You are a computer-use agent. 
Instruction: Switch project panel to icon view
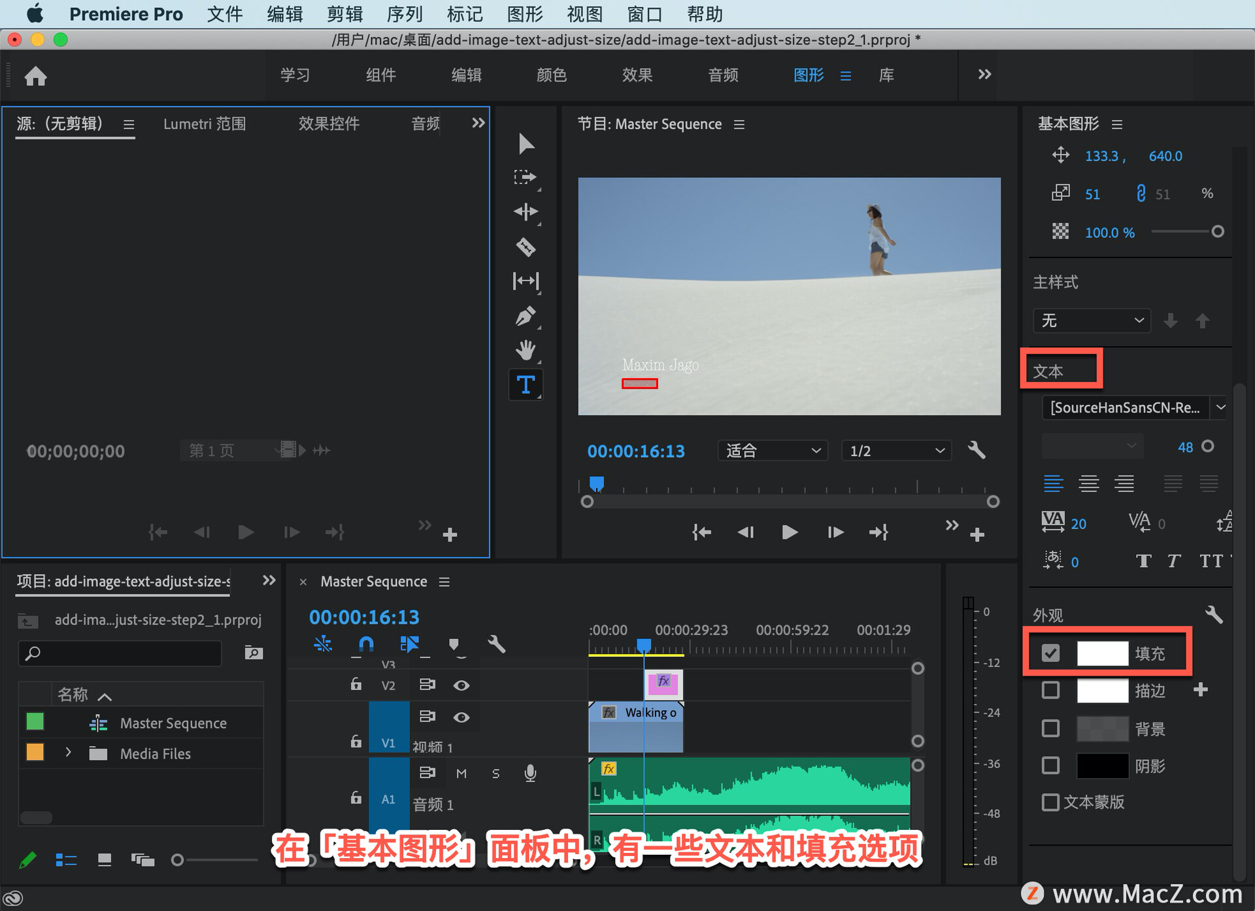(105, 860)
